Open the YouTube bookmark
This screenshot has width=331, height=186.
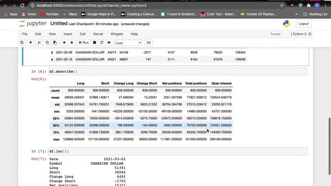click(50, 14)
